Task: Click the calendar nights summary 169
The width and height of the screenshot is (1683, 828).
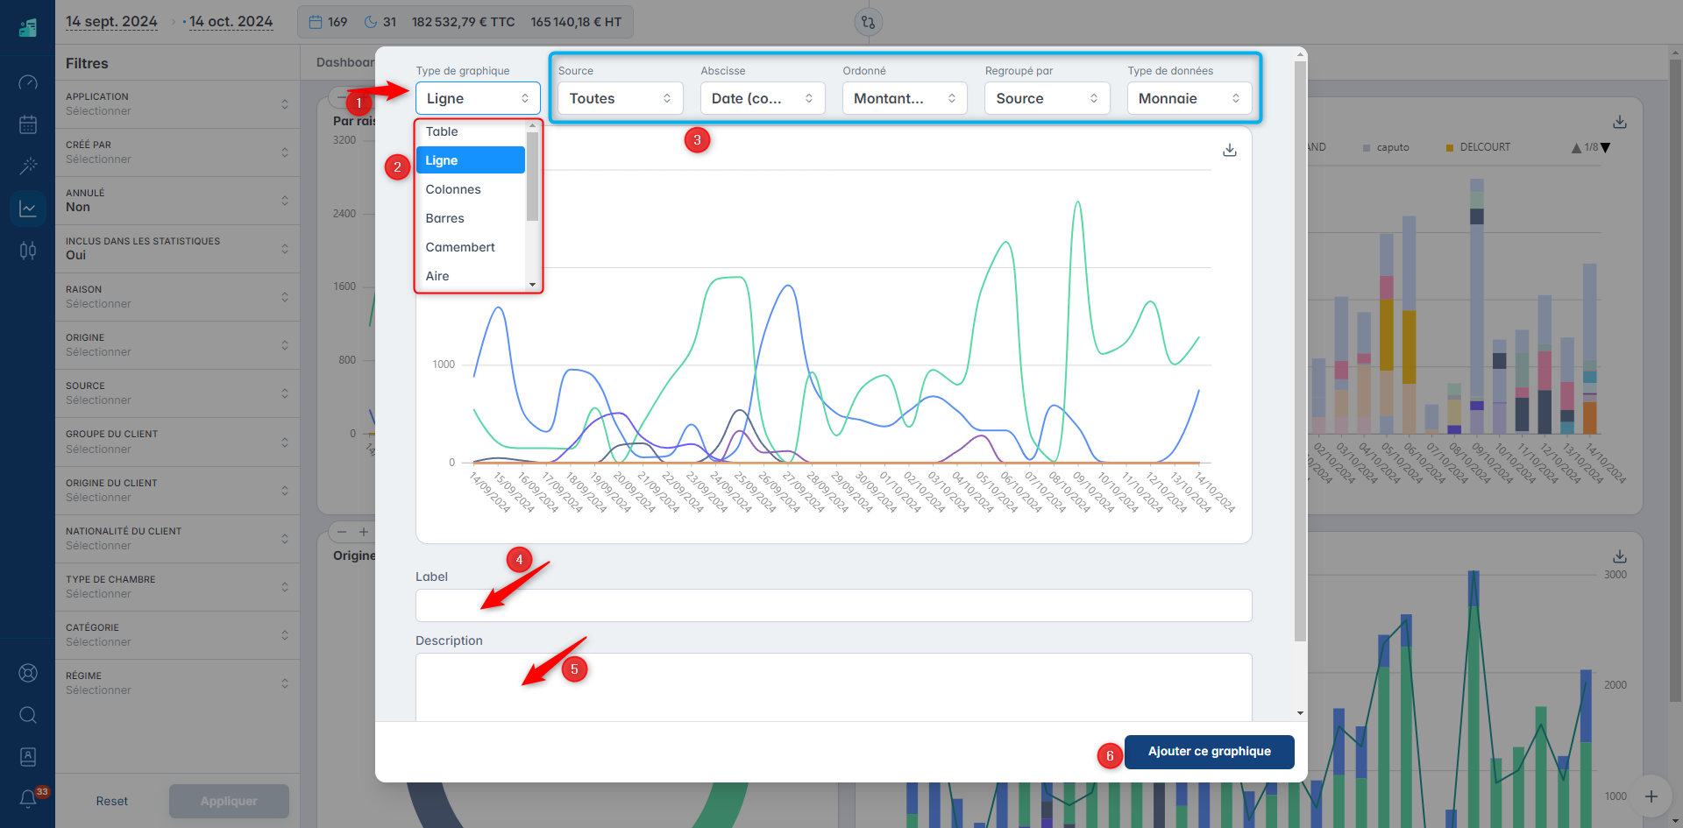Action: coord(328,22)
